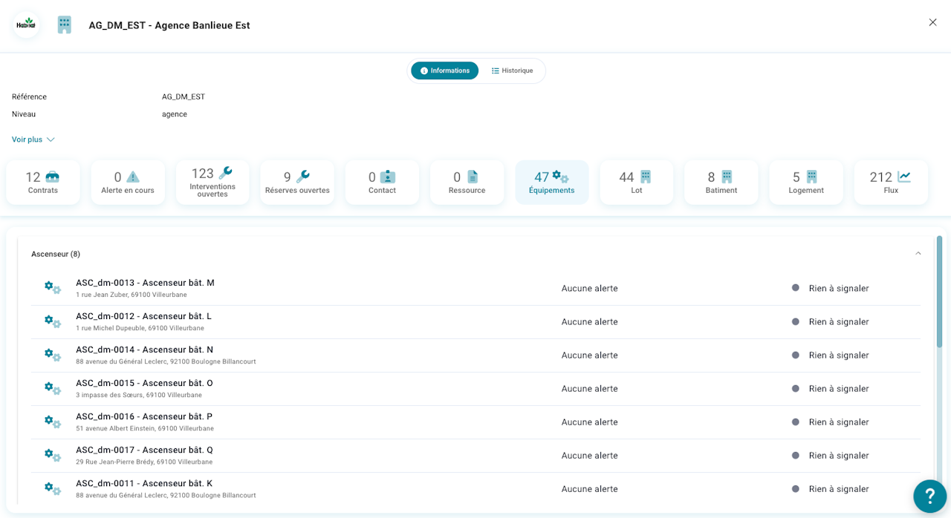Switch to the Historique tab

coord(513,71)
